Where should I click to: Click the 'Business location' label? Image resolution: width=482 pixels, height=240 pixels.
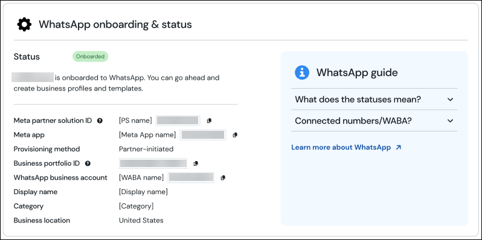(x=42, y=220)
